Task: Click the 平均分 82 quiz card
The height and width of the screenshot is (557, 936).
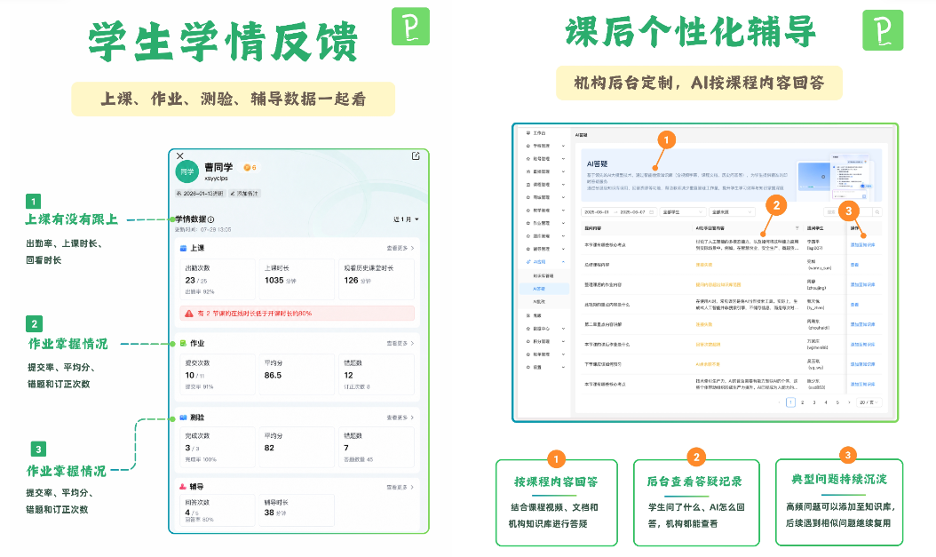Action: pos(297,447)
